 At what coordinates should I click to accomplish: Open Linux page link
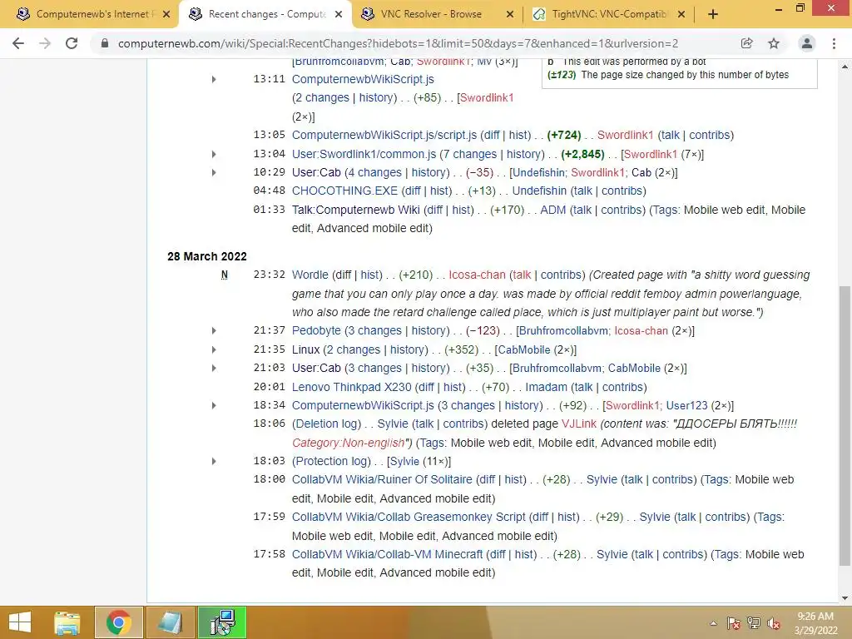(305, 350)
